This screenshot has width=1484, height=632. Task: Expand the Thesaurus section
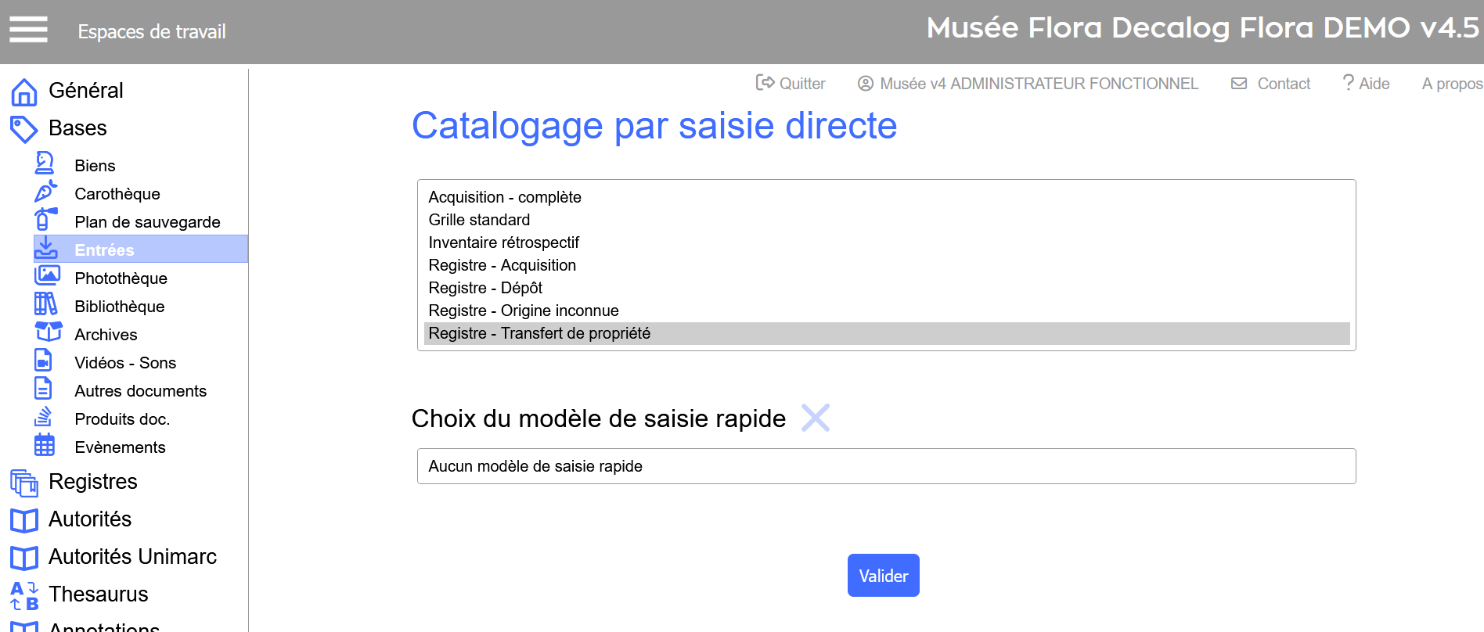tap(98, 594)
